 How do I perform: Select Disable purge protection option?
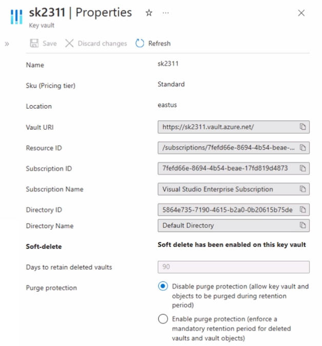pos(163,286)
